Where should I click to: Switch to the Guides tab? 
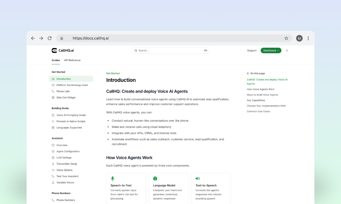tap(56, 60)
